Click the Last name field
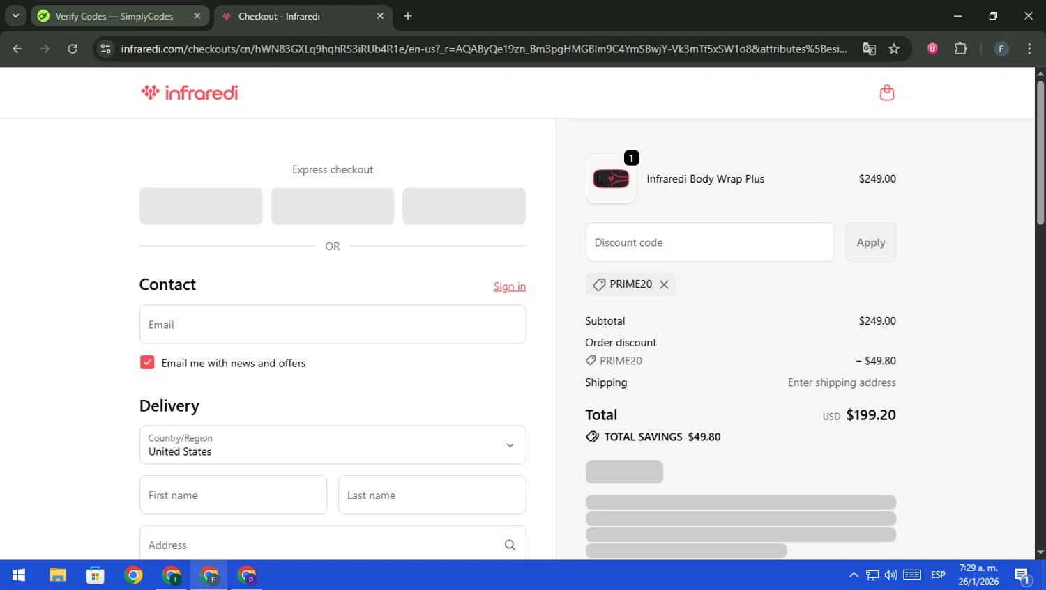This screenshot has width=1046, height=590. tap(432, 495)
